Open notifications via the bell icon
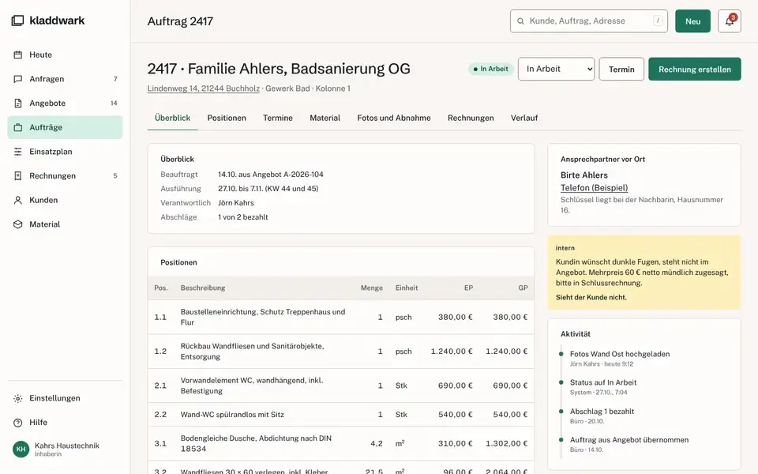This screenshot has width=758, height=474. pyautogui.click(x=730, y=21)
